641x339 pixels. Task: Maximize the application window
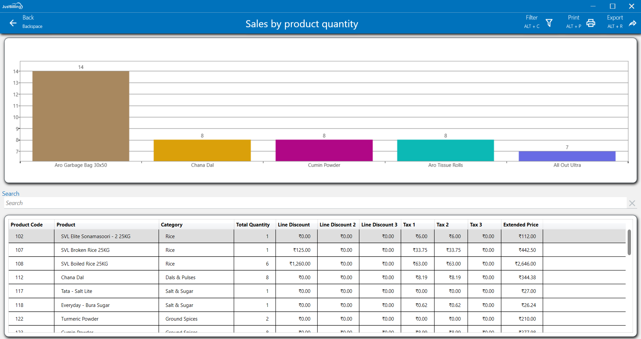coord(612,6)
